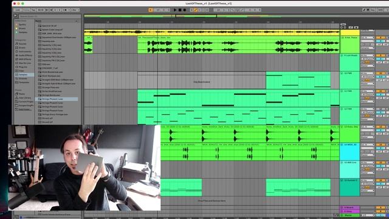Toggle the orange Follow button left of Play

coord(151,10)
